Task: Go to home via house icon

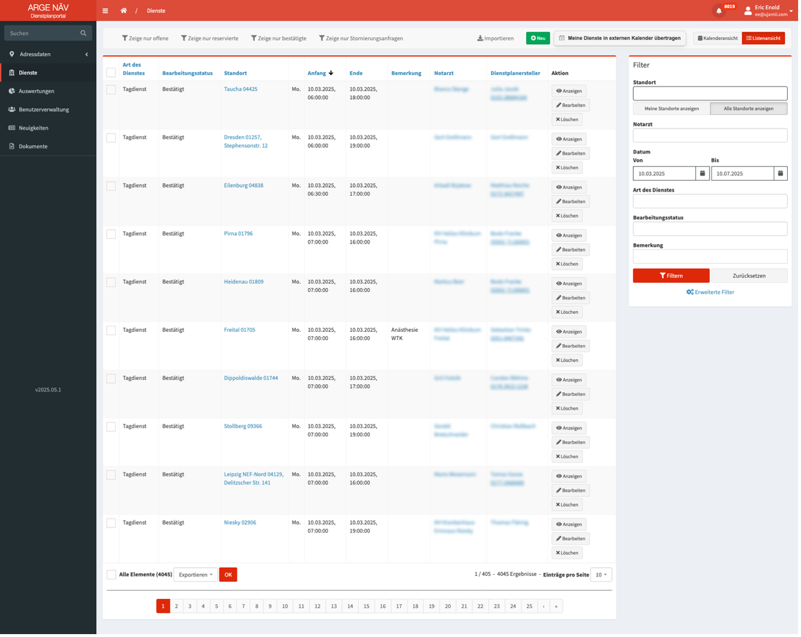Action: pyautogui.click(x=123, y=11)
